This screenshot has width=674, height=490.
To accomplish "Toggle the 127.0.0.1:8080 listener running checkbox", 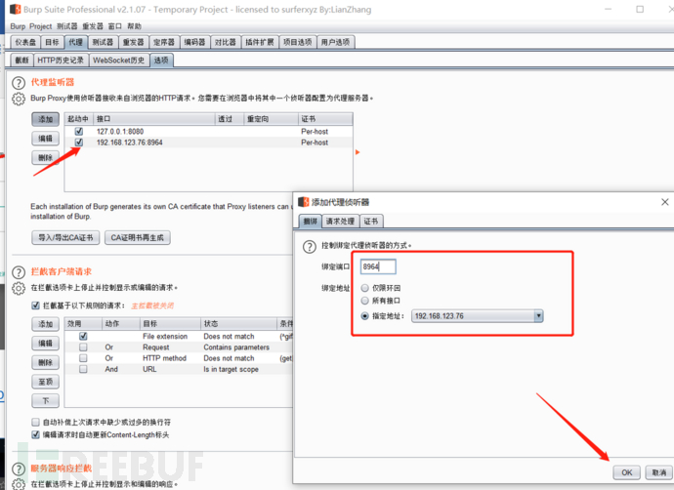I will point(79,132).
